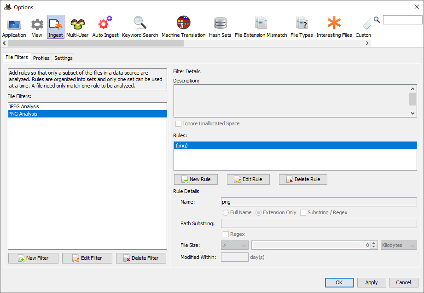Viewport: 424px width, 293px height.
Task: Open Interesting Files settings
Action: tap(334, 27)
